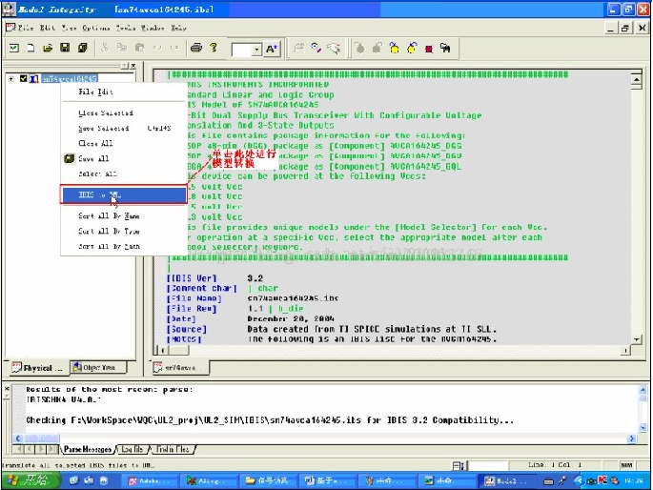Viewport: 653px width, 490px height.
Task: Switch to the Object View tab
Action: tap(98, 367)
